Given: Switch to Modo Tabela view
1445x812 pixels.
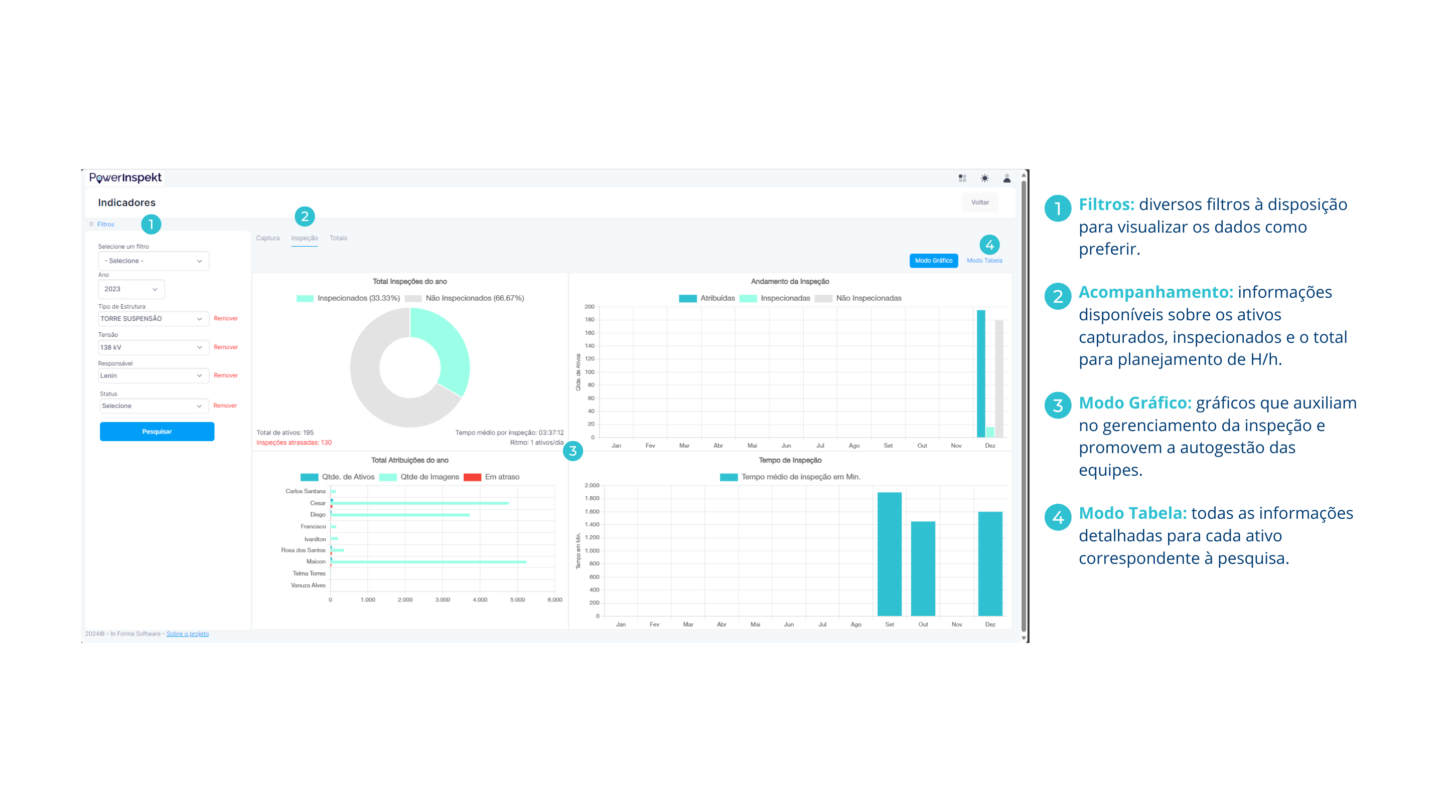Looking at the screenshot, I should pyautogui.click(x=984, y=261).
